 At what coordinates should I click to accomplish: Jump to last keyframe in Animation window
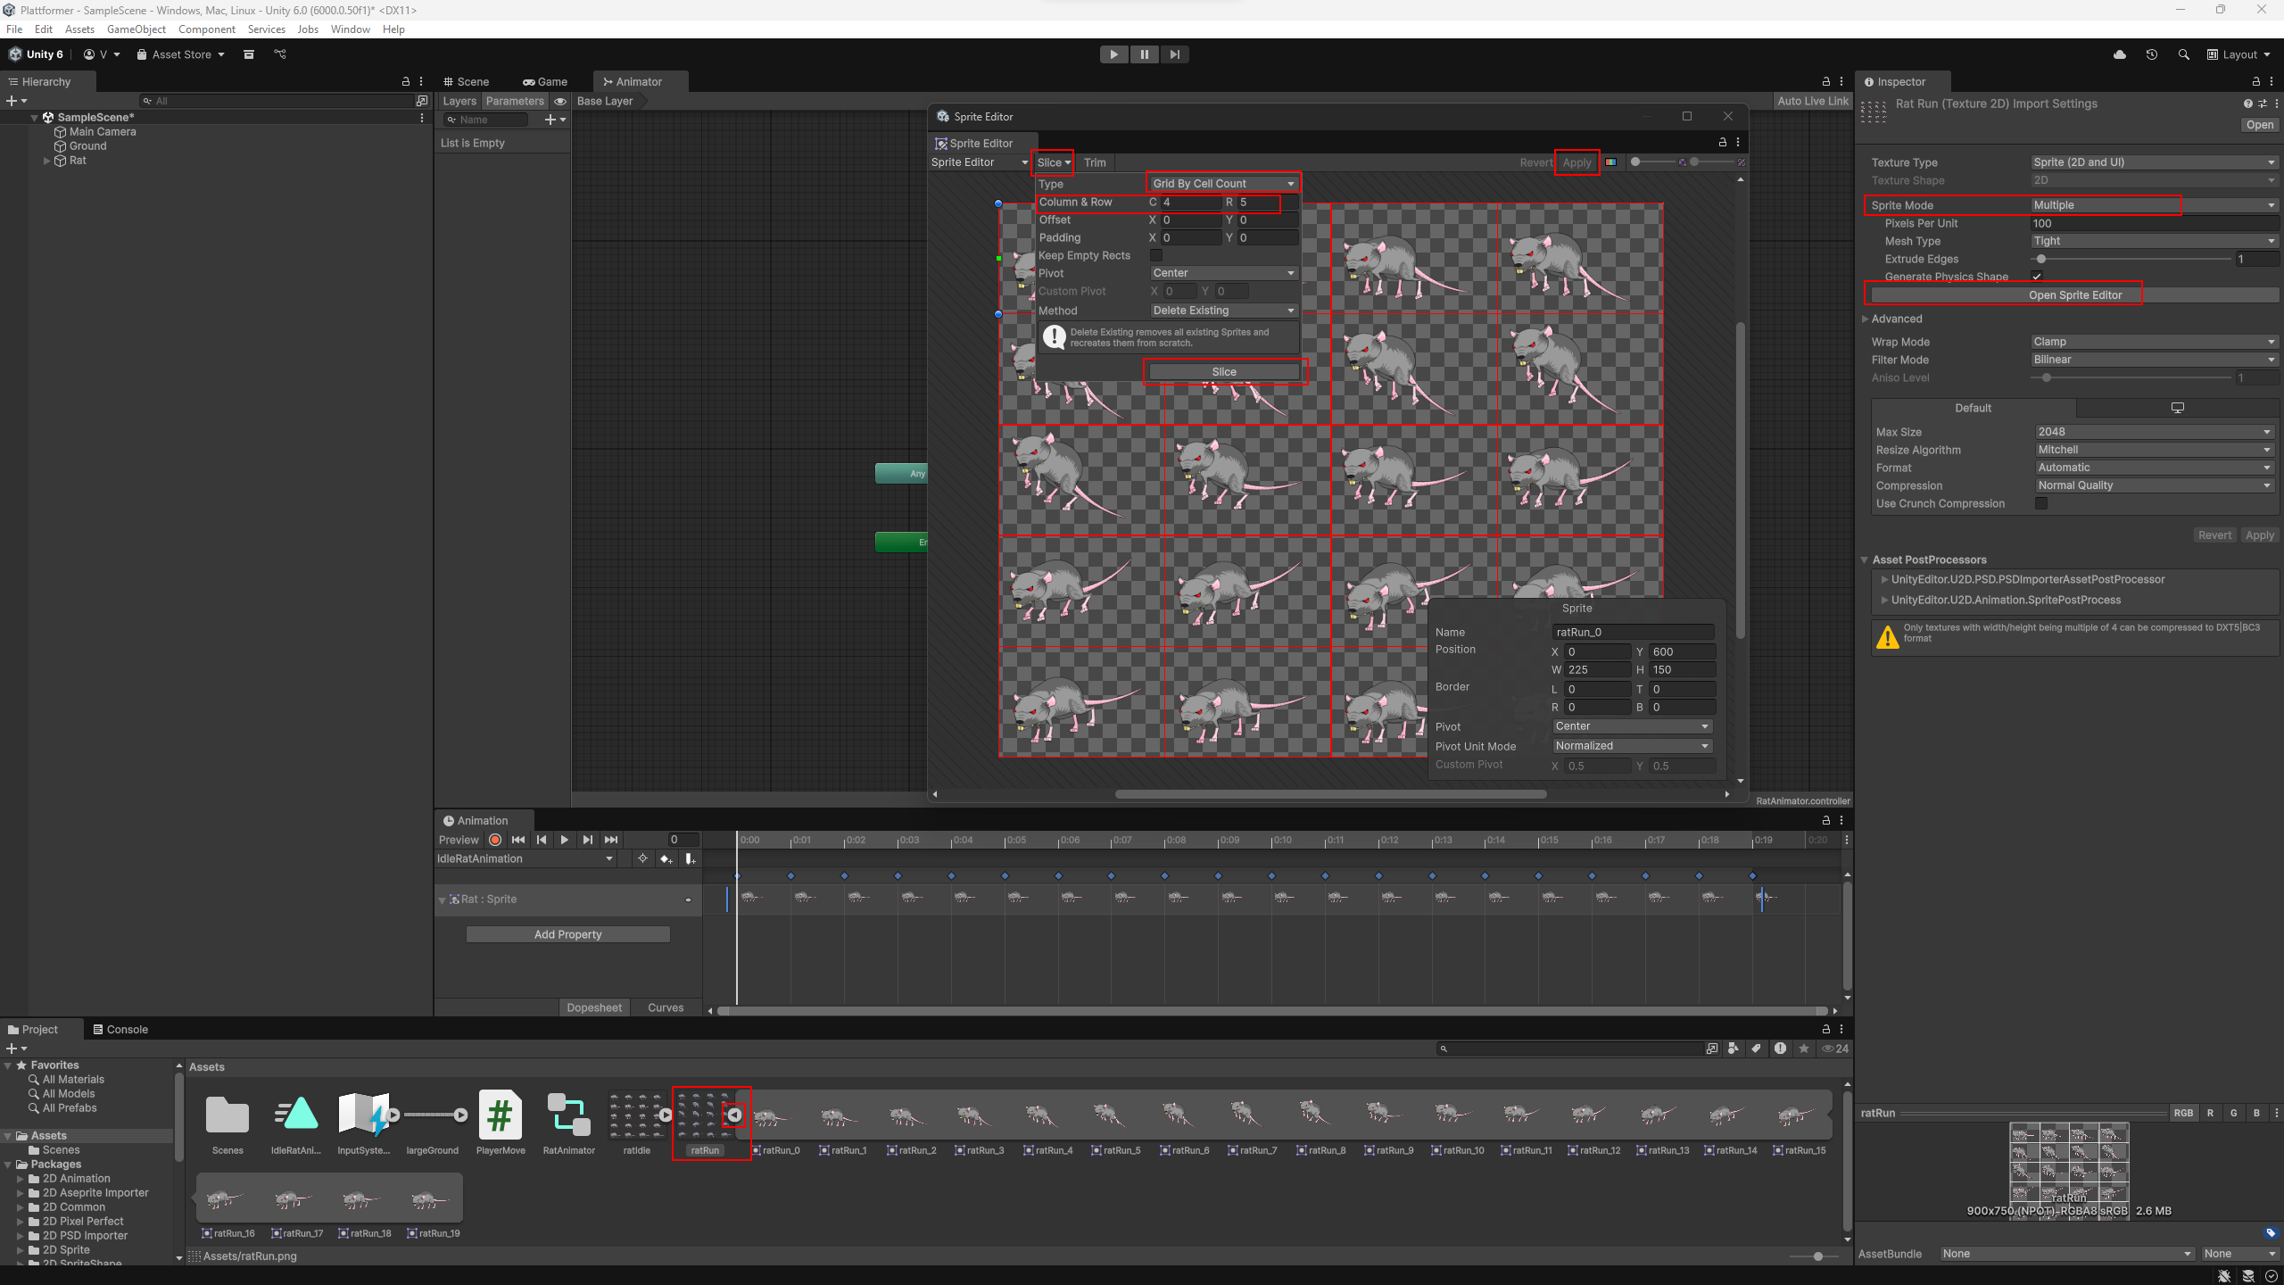click(611, 840)
